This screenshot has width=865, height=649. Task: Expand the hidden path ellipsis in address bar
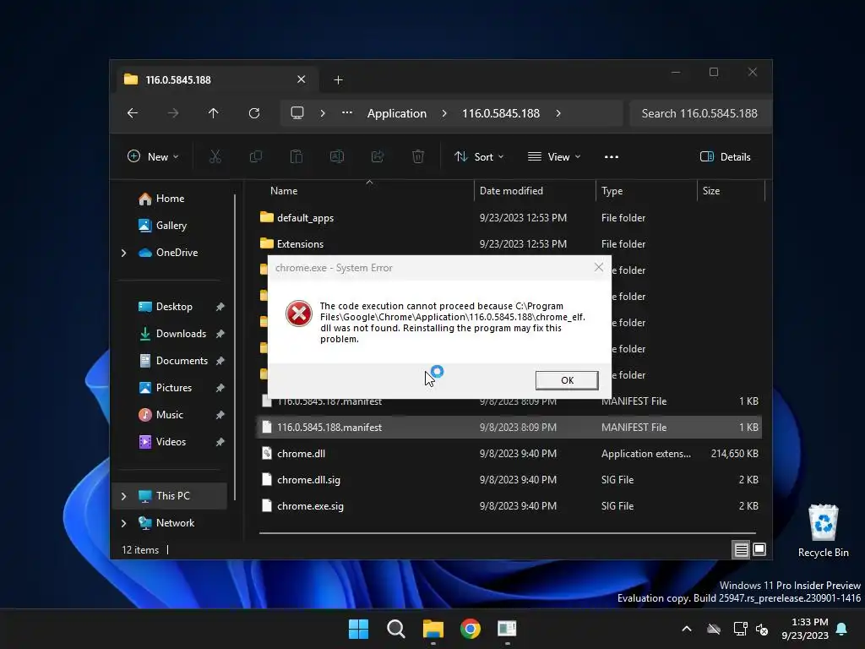(347, 112)
